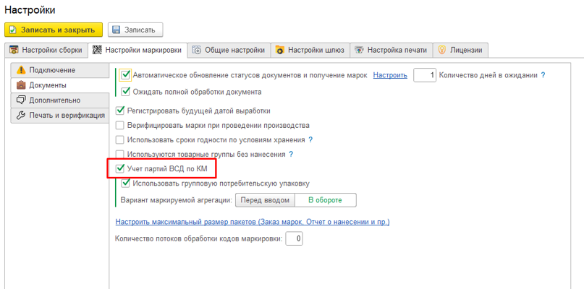Image resolution: width=584 pixels, height=289 pixels.
Task: Click the gear icon on Общие настройки tab
Action: coord(197,50)
